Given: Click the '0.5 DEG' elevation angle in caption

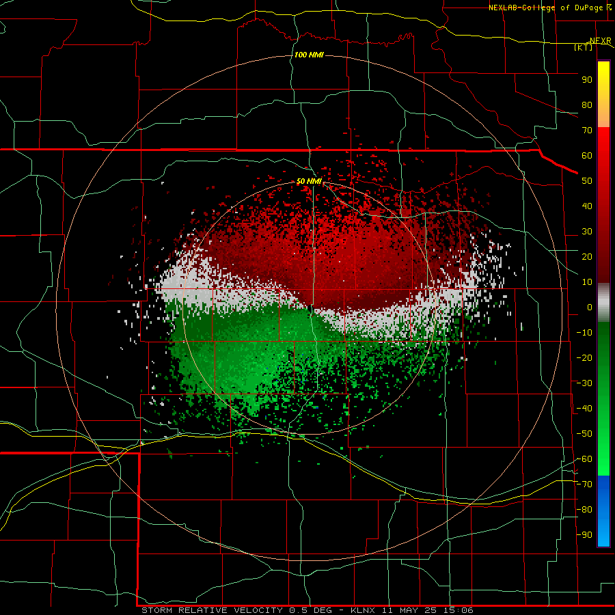Looking at the screenshot, I should click(310, 610).
